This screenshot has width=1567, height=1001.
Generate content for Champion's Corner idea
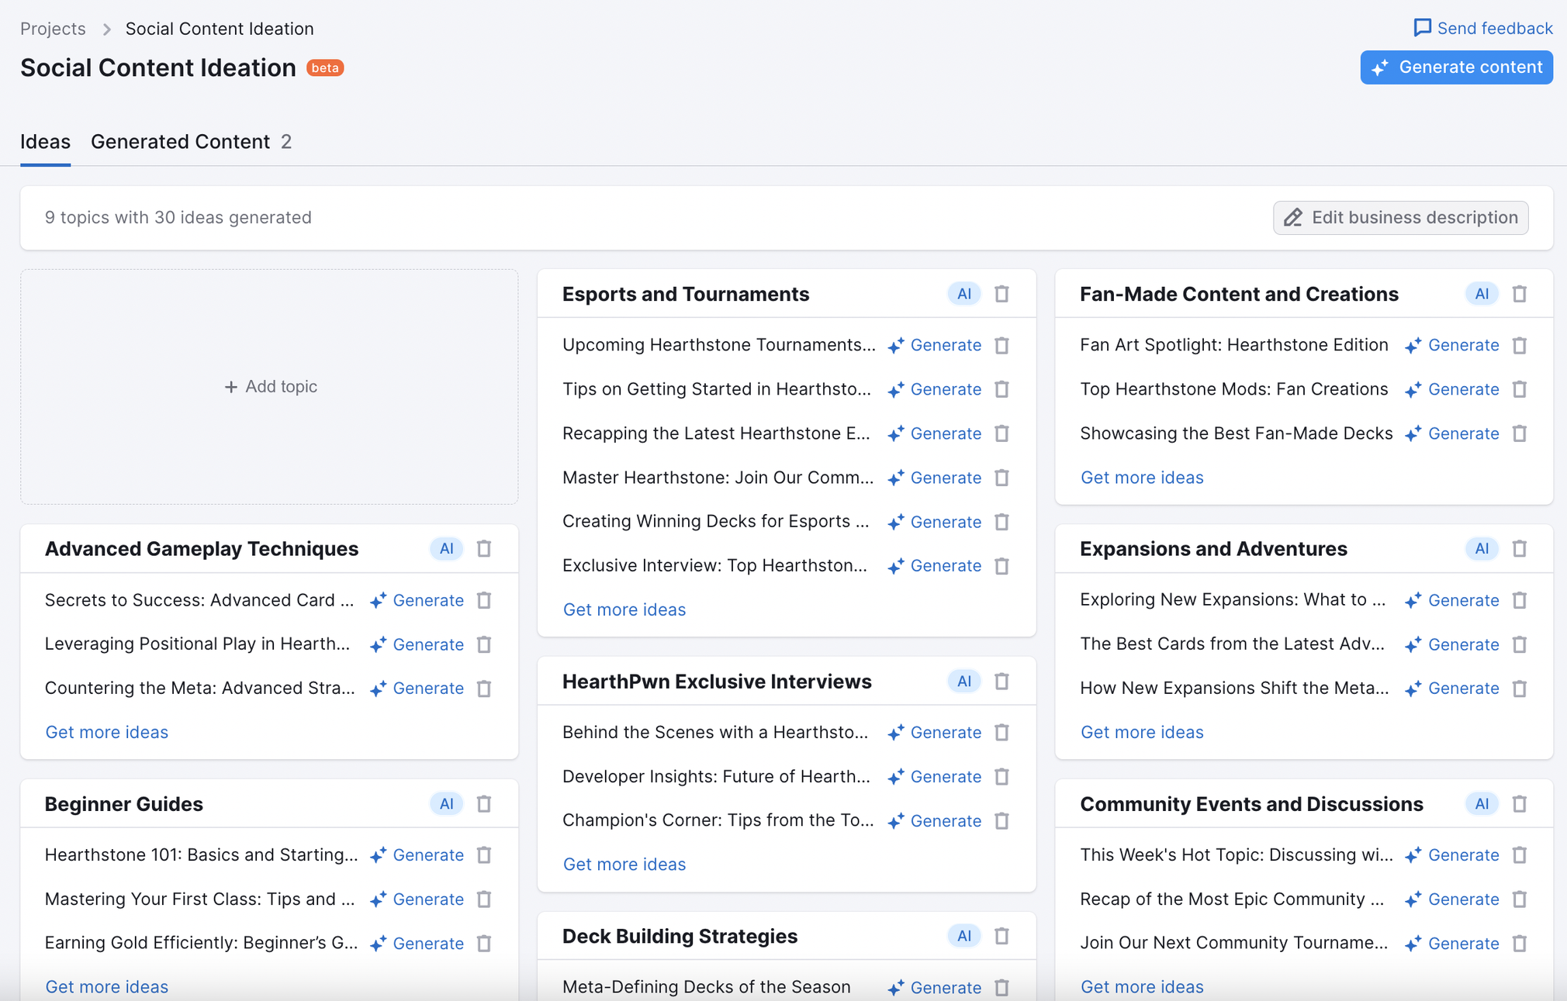click(x=935, y=821)
